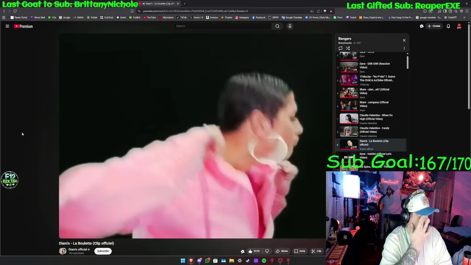Open the Yahoo Mail bookmark
Image resolution: width=471 pixels, height=265 pixels.
click(38, 17)
